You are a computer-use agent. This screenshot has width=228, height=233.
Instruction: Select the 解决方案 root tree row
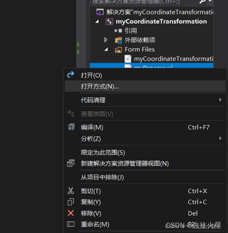(x=151, y=12)
